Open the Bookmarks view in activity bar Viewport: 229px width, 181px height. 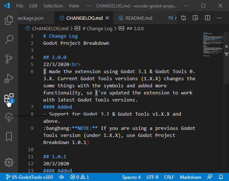9,137
